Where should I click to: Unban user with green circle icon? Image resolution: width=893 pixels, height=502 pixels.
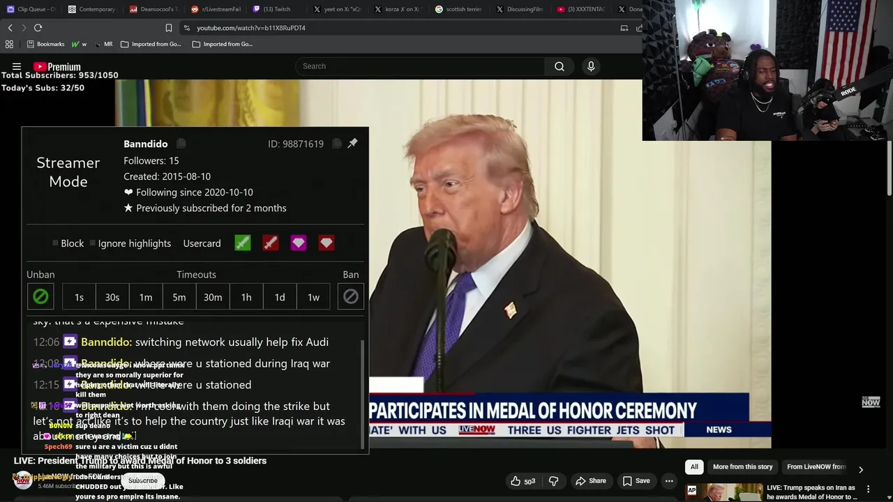point(40,297)
